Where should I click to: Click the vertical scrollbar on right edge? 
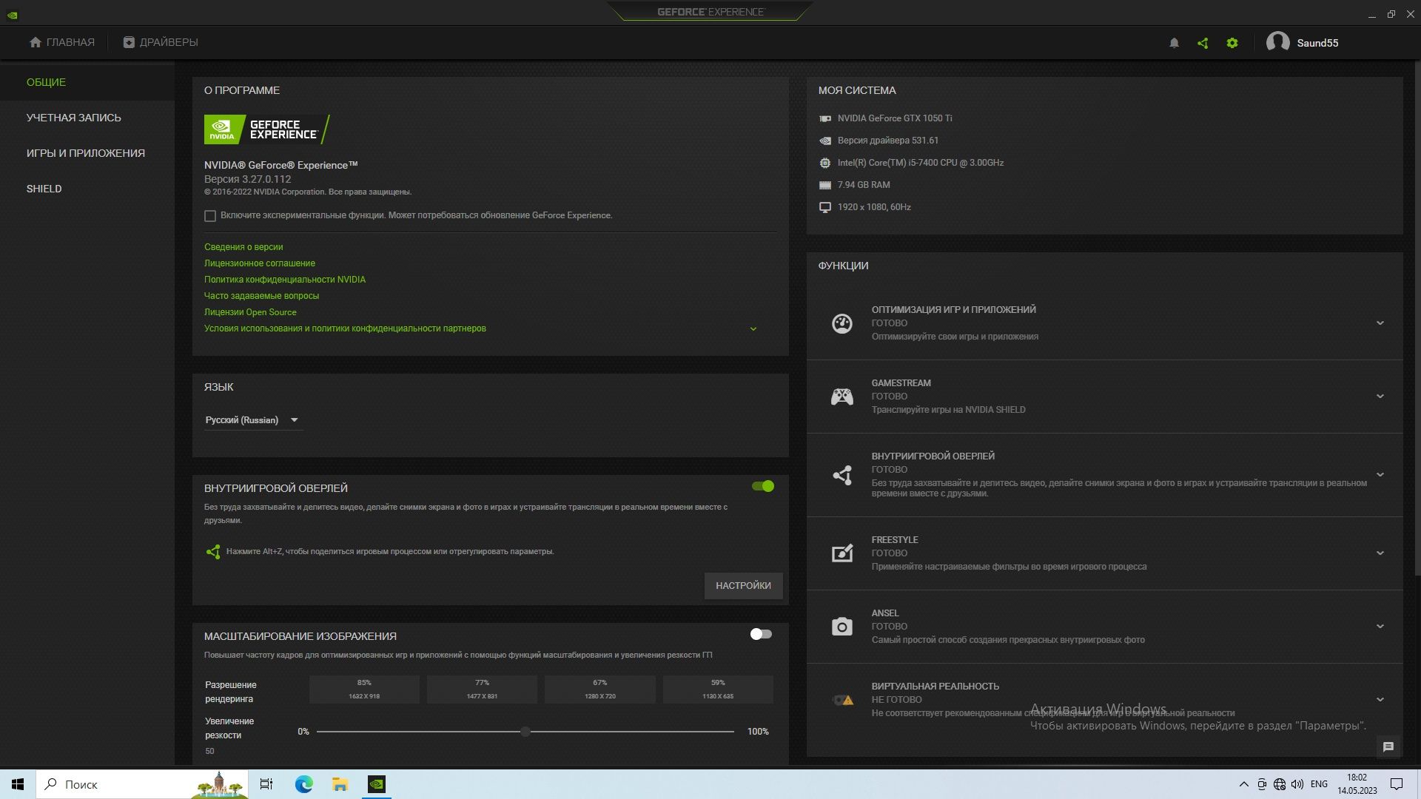pyautogui.click(x=1417, y=318)
